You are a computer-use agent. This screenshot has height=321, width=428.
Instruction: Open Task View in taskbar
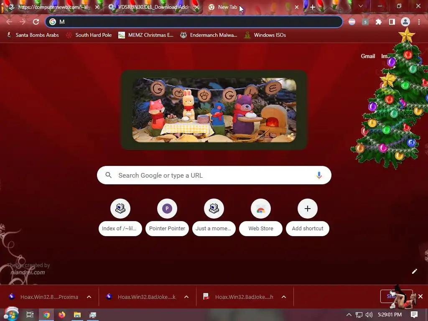coord(30,315)
